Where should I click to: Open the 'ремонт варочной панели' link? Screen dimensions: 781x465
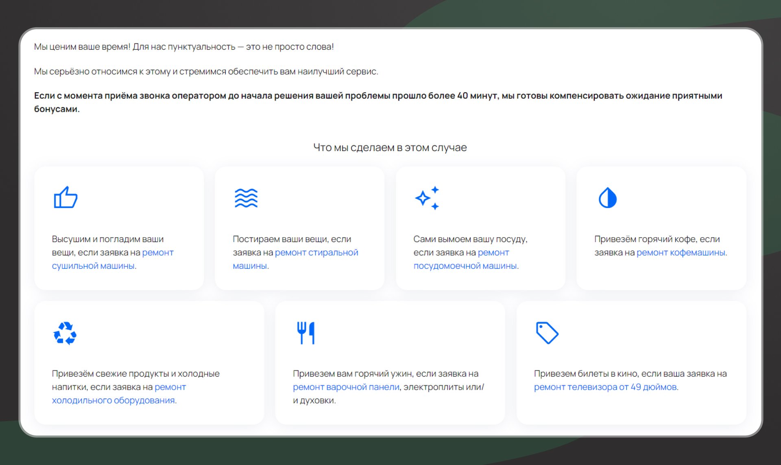pyautogui.click(x=346, y=387)
